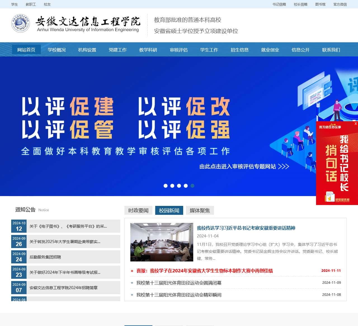Click the plus marker before 精彩瞬间 news
Viewport: 358px width, 326px height.
click(x=132, y=295)
